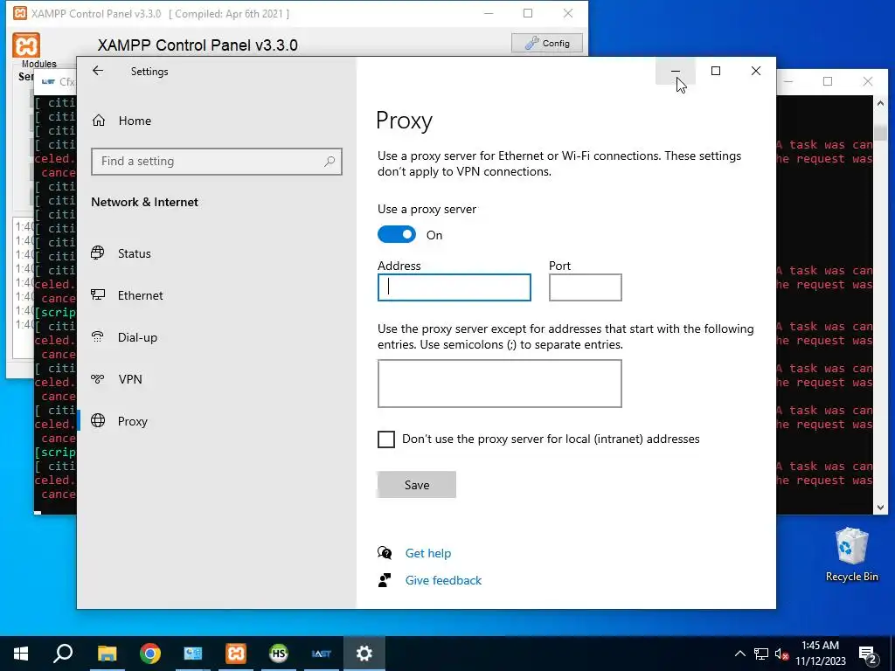Open the dark console app taskbar icon

pos(322,654)
